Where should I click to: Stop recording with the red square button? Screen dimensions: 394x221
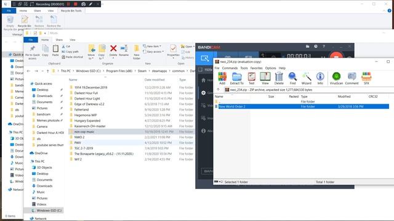point(75,4)
